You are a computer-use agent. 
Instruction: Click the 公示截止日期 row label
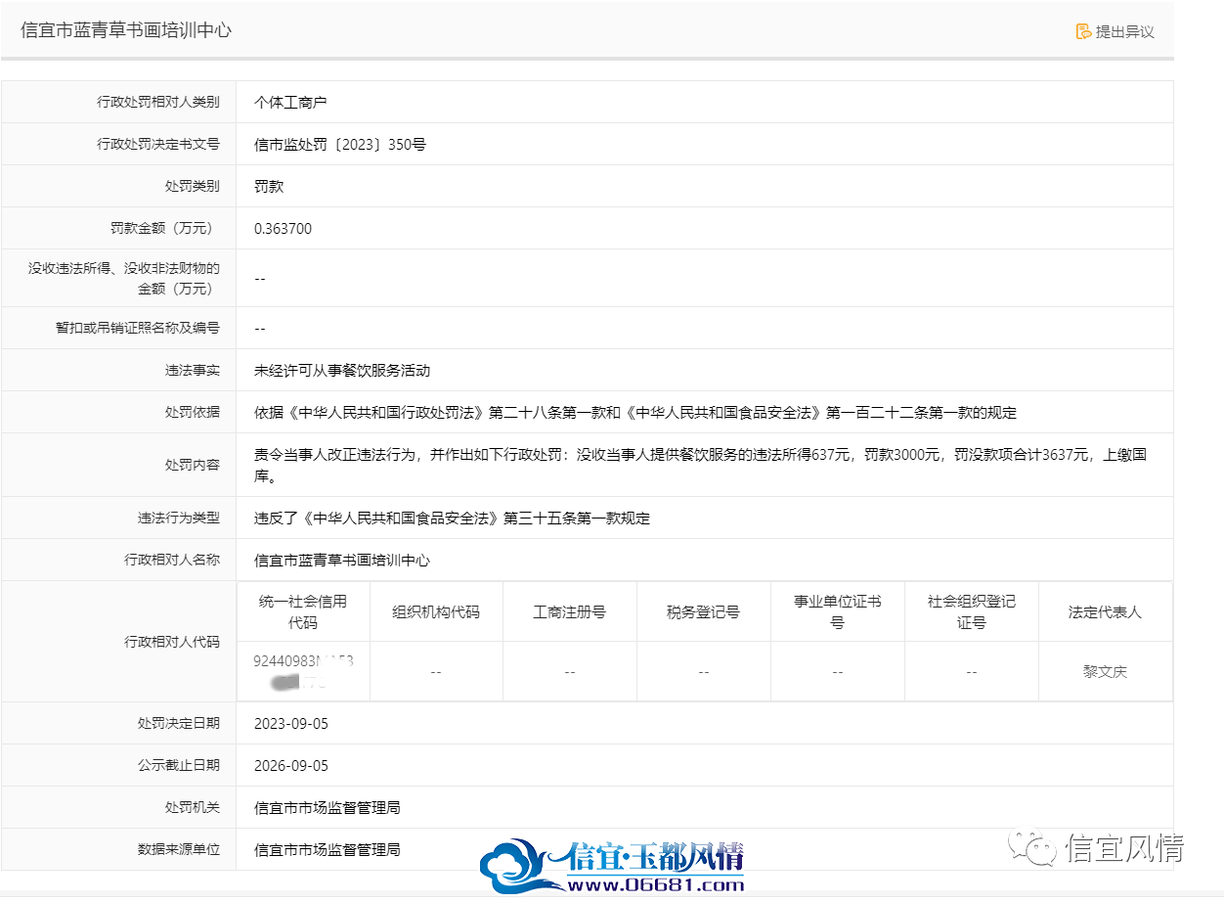[179, 765]
